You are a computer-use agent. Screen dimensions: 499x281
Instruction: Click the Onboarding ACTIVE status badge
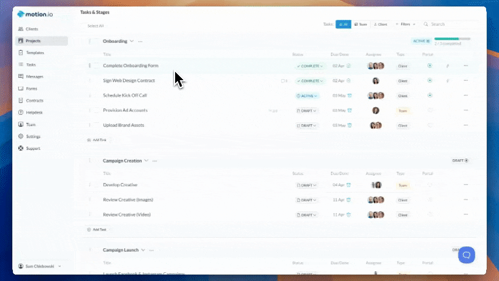(421, 41)
